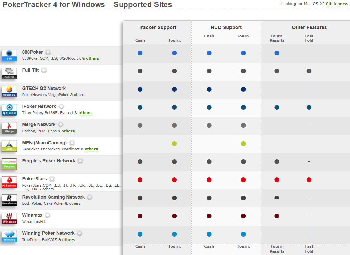Click the 'Full Tilt' site name
Screen dimensions: 350x255
(x=30, y=70)
